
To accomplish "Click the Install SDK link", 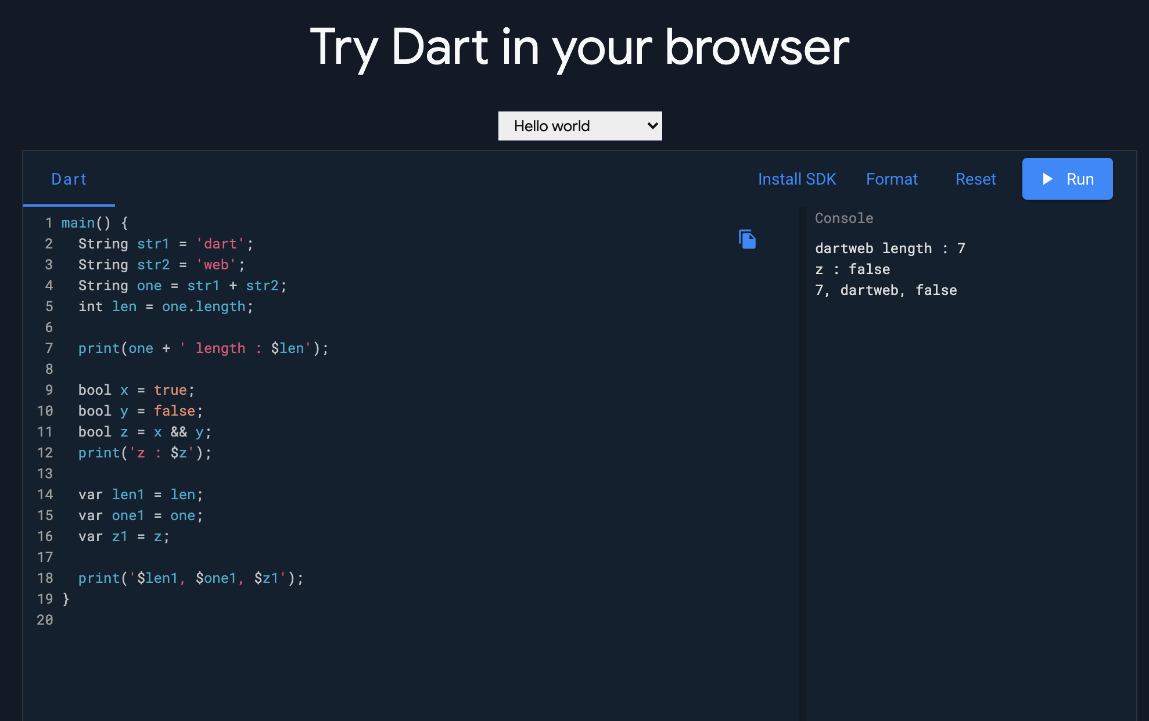I will click(x=796, y=179).
